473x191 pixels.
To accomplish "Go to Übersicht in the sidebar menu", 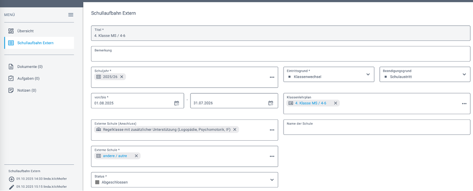I will (x=25, y=31).
